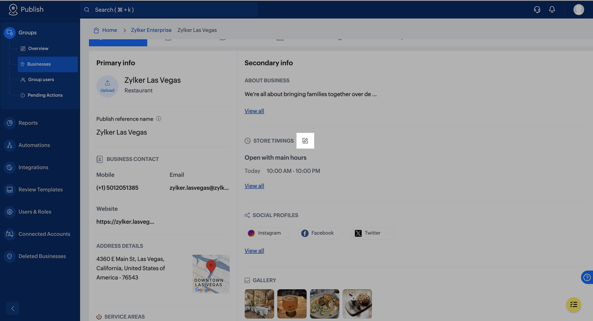The height and width of the screenshot is (321, 593).
Task: Click the Reports pie chart icon
Action: [9, 123]
